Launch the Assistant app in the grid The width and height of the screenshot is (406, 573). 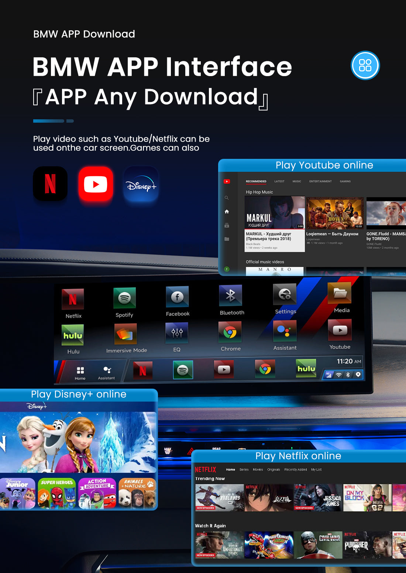[x=285, y=331]
